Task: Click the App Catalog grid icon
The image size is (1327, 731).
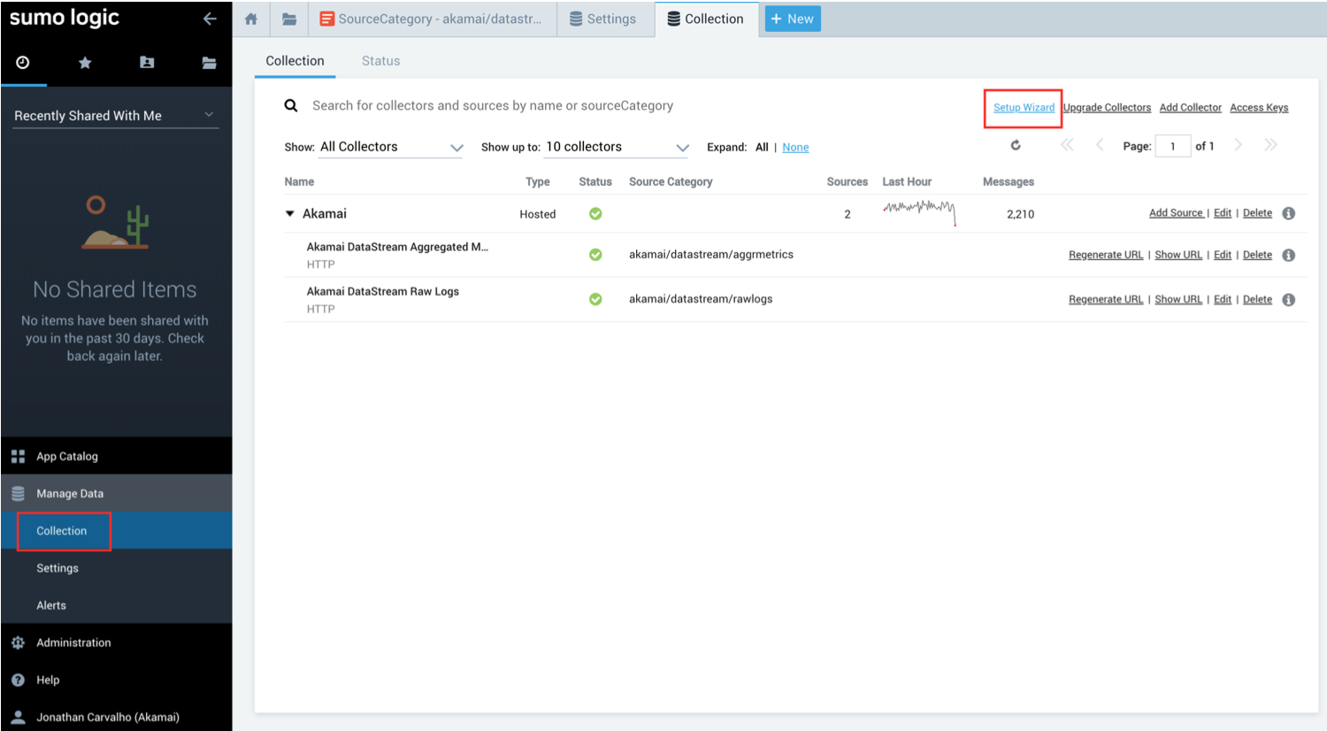Action: [18, 457]
